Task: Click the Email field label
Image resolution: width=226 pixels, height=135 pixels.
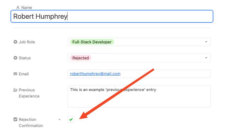Action: (24, 74)
